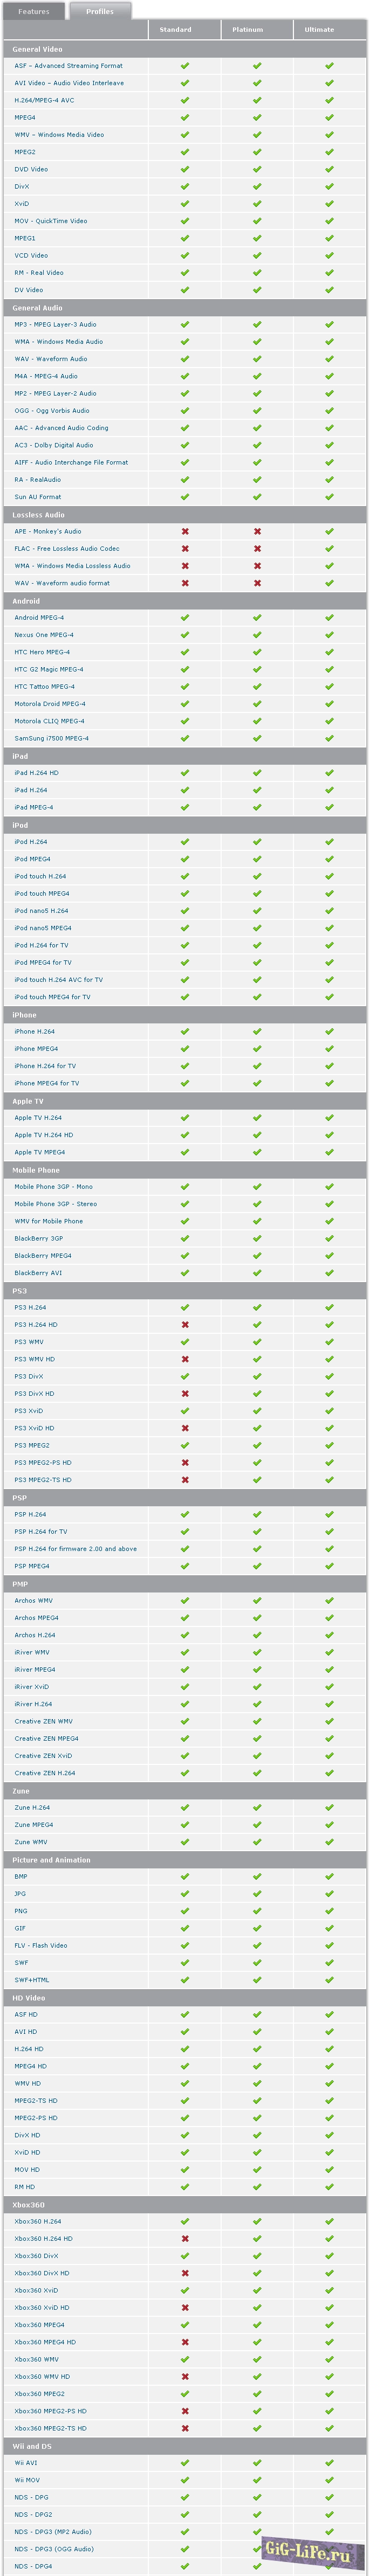Click the Ultimate column header
Viewport: 370px width, 2576px height.
pos(320,30)
